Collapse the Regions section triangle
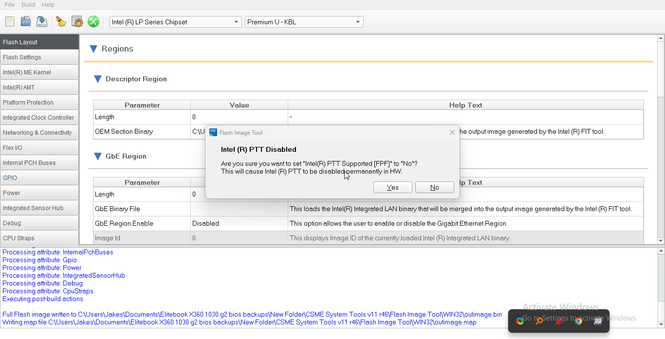 tap(93, 49)
